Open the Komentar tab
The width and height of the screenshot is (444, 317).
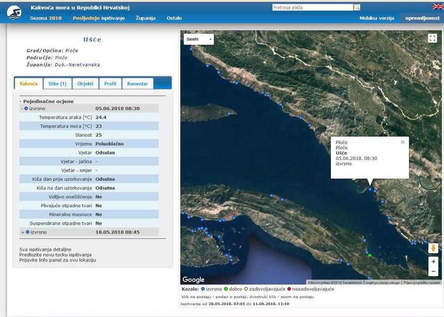coord(137,84)
